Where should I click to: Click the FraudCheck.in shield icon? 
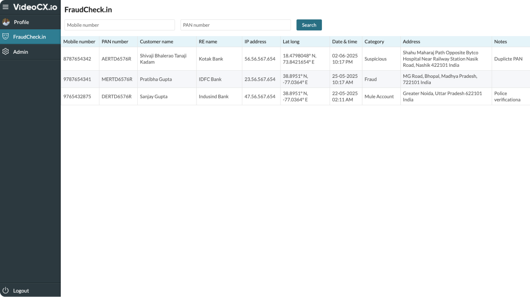[x=5, y=37]
